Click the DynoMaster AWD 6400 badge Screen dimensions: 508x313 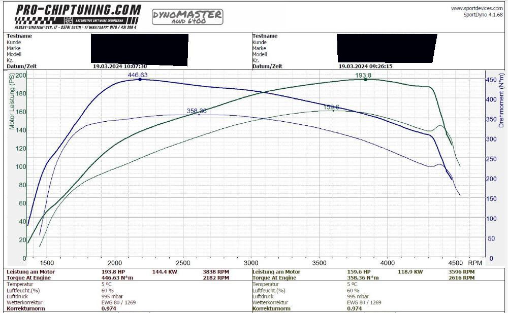coord(187,17)
